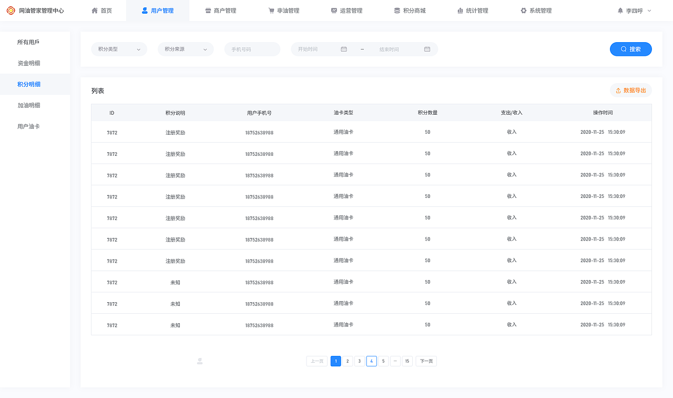
Task: Click the 用户手机号 column header
Action: tap(259, 113)
